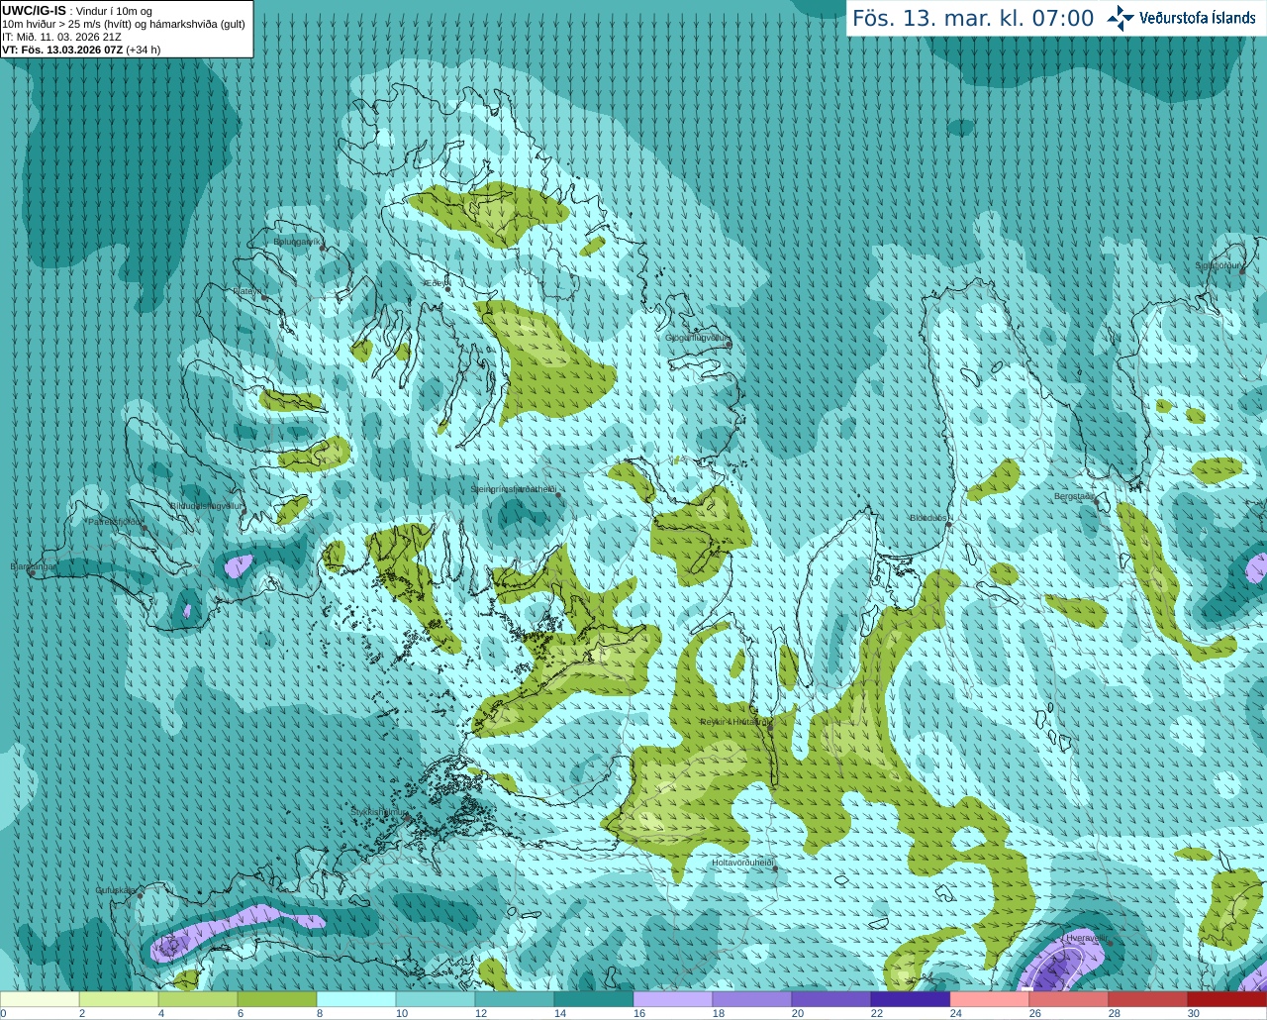The image size is (1267, 1020).
Task: Click the Patreksfjörður station label
Action: [x=115, y=521]
